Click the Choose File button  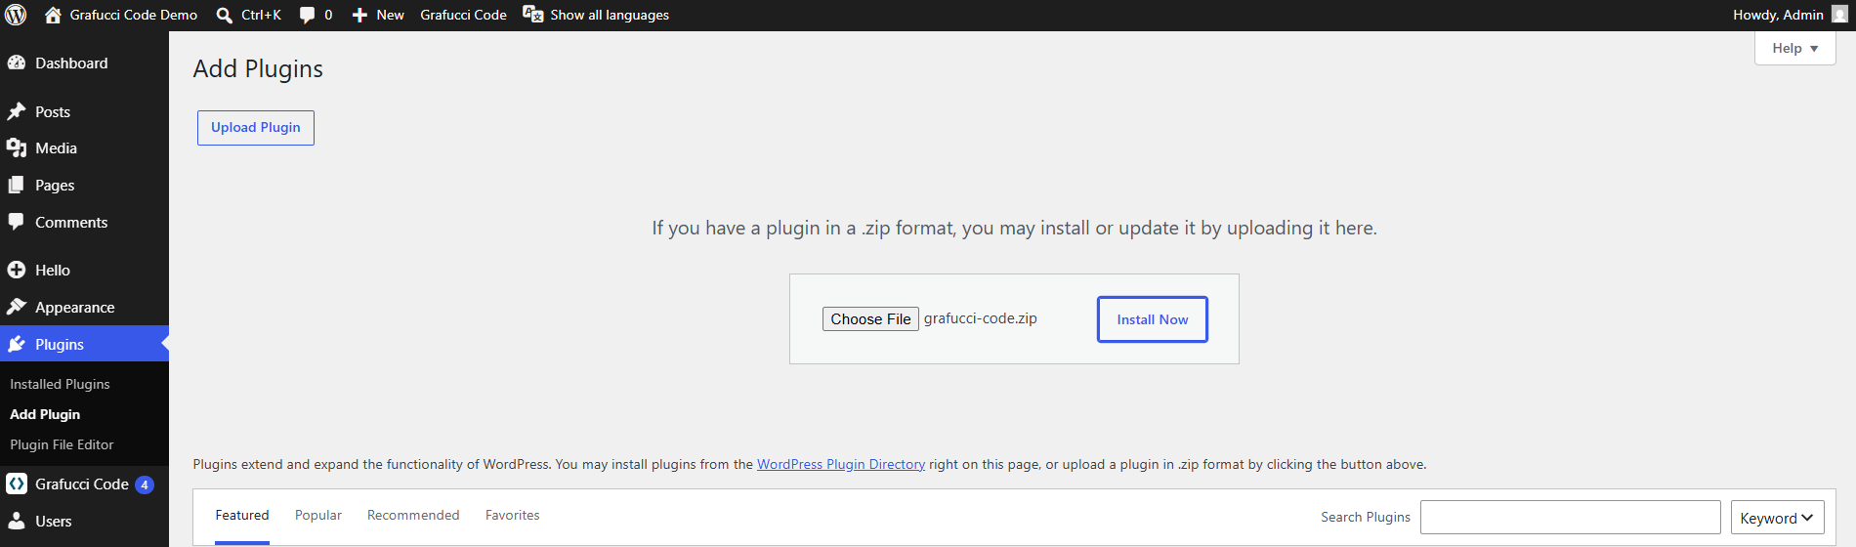coord(870,319)
